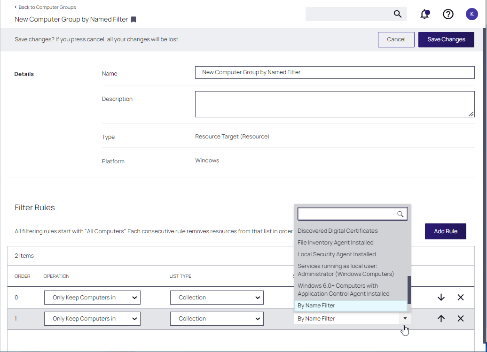487x352 pixels.
Task: Select Discovered Digital Certificates from list
Action: [x=338, y=231]
